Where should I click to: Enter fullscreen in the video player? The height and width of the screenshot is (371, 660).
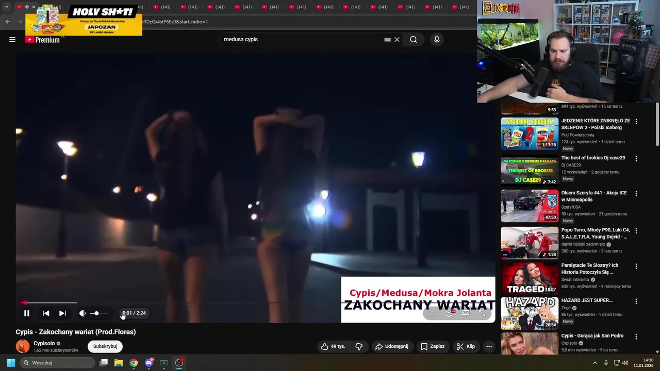pyautogui.click(x=482, y=313)
